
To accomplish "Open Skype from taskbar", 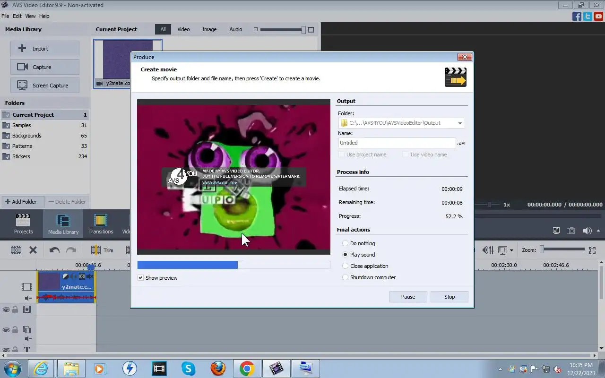I will 189,369.
